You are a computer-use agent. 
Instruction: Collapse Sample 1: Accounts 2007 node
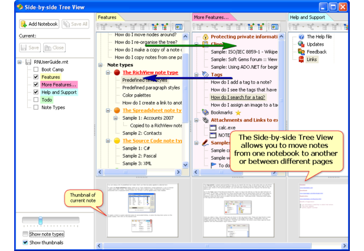point(115,118)
